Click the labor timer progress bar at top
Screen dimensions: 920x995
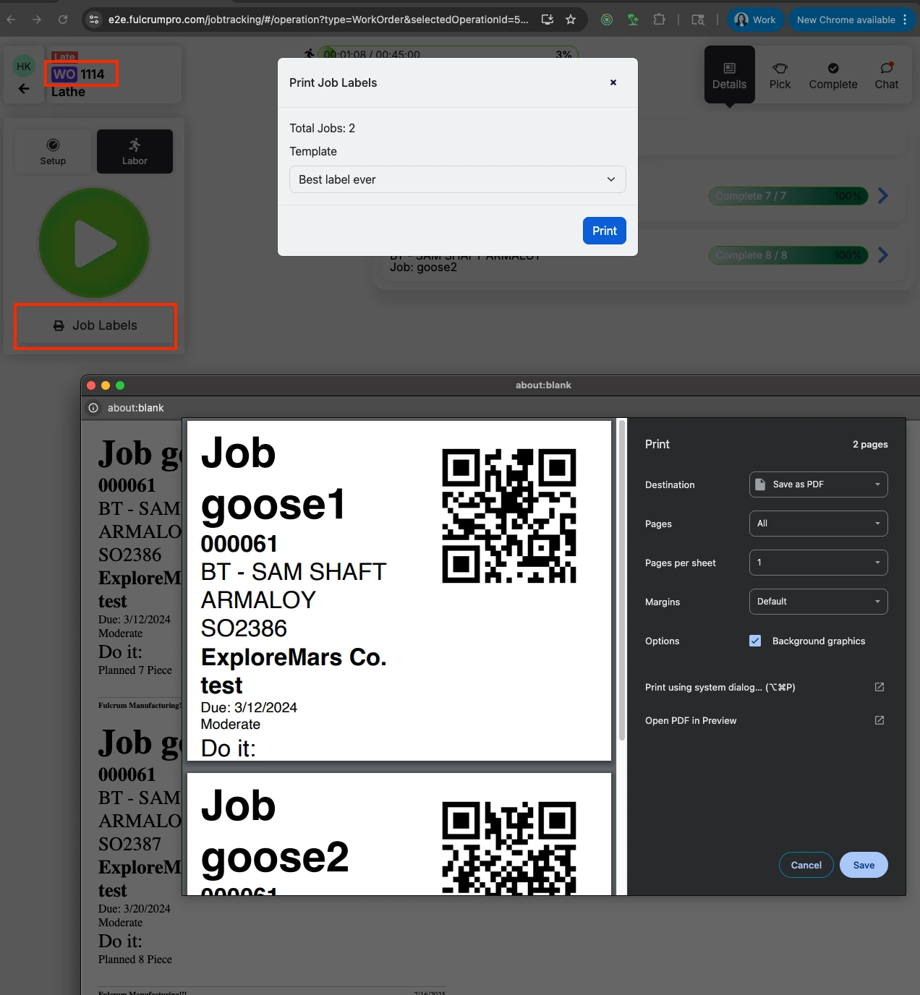(448, 54)
